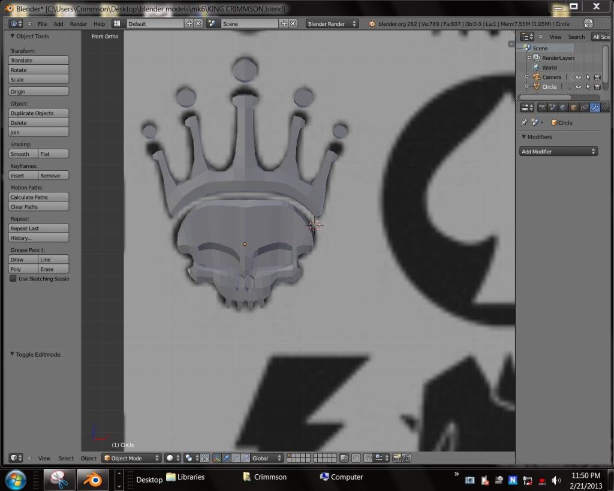Click the proportional editing circle icon
The height and width of the screenshot is (491, 614).
(356, 457)
